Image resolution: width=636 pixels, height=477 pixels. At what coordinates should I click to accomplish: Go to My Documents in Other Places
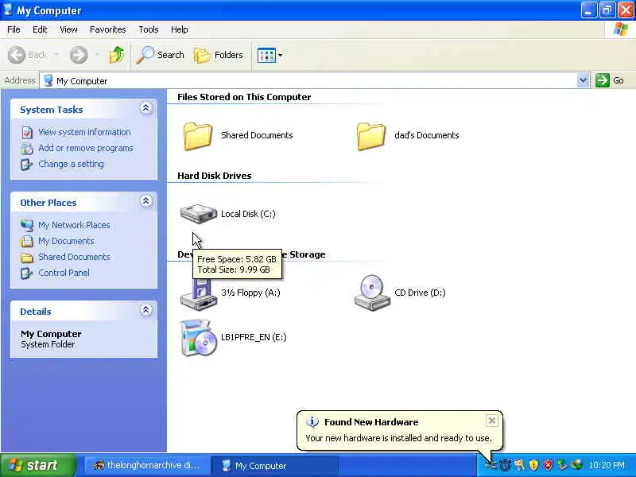[66, 241]
